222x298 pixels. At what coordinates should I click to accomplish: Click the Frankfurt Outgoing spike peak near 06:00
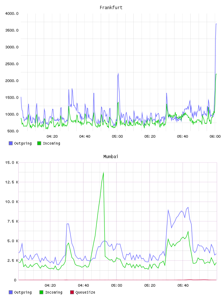(216, 24)
